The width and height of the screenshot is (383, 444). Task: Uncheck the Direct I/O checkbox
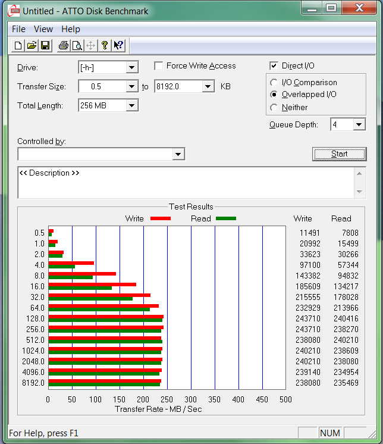coord(274,66)
